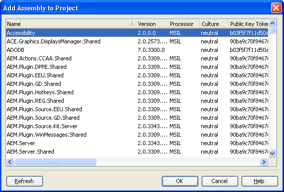Sort the list by Version column header
Screen dimensions: 284x192
(x=152, y=24)
